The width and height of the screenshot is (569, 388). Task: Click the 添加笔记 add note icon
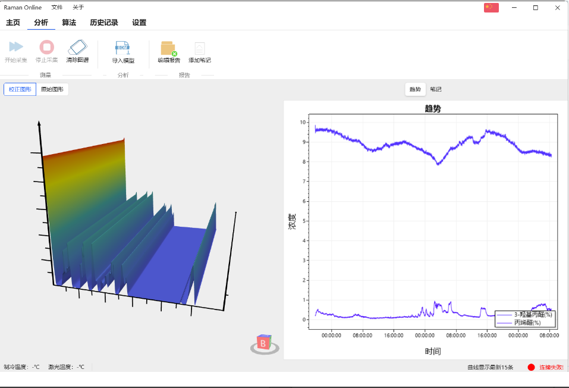tap(199, 49)
